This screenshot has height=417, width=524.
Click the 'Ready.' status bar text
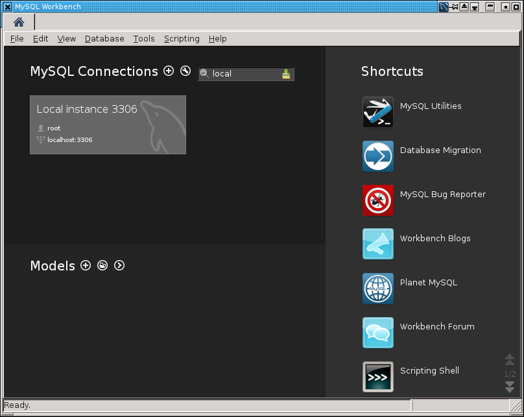pyautogui.click(x=17, y=405)
